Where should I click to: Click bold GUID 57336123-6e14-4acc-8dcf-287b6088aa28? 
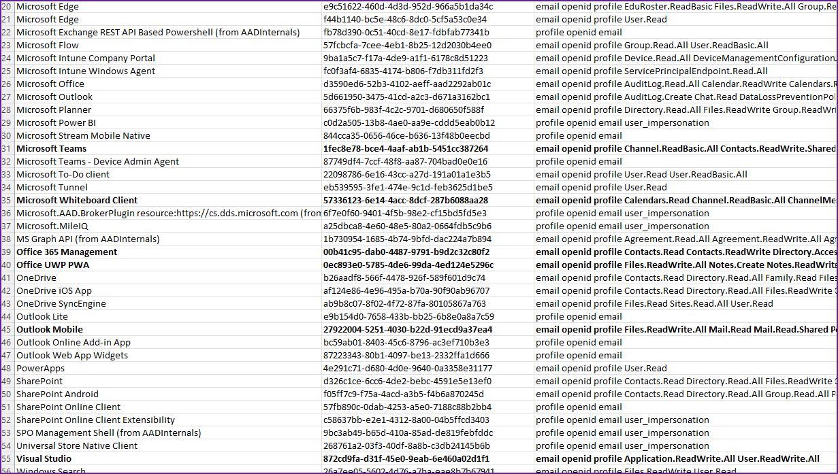point(428,201)
